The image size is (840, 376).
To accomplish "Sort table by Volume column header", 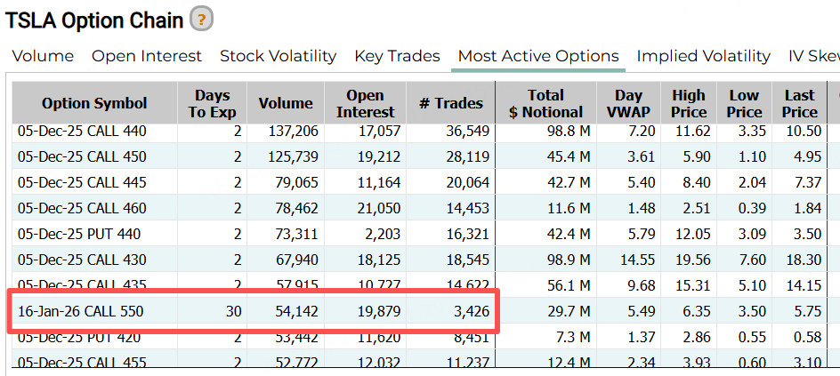I will click(x=286, y=103).
